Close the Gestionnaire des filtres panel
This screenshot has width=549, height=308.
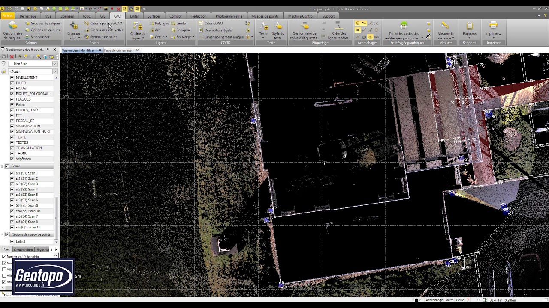coord(54,50)
